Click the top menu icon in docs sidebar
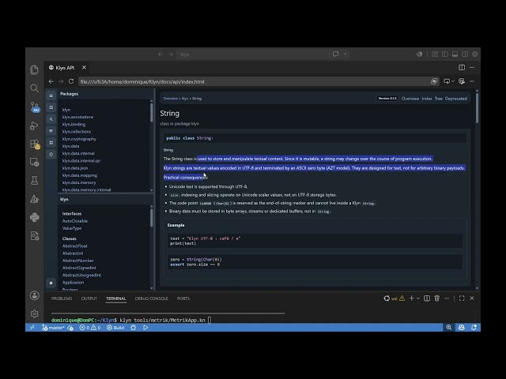The image size is (506, 379). (51, 96)
